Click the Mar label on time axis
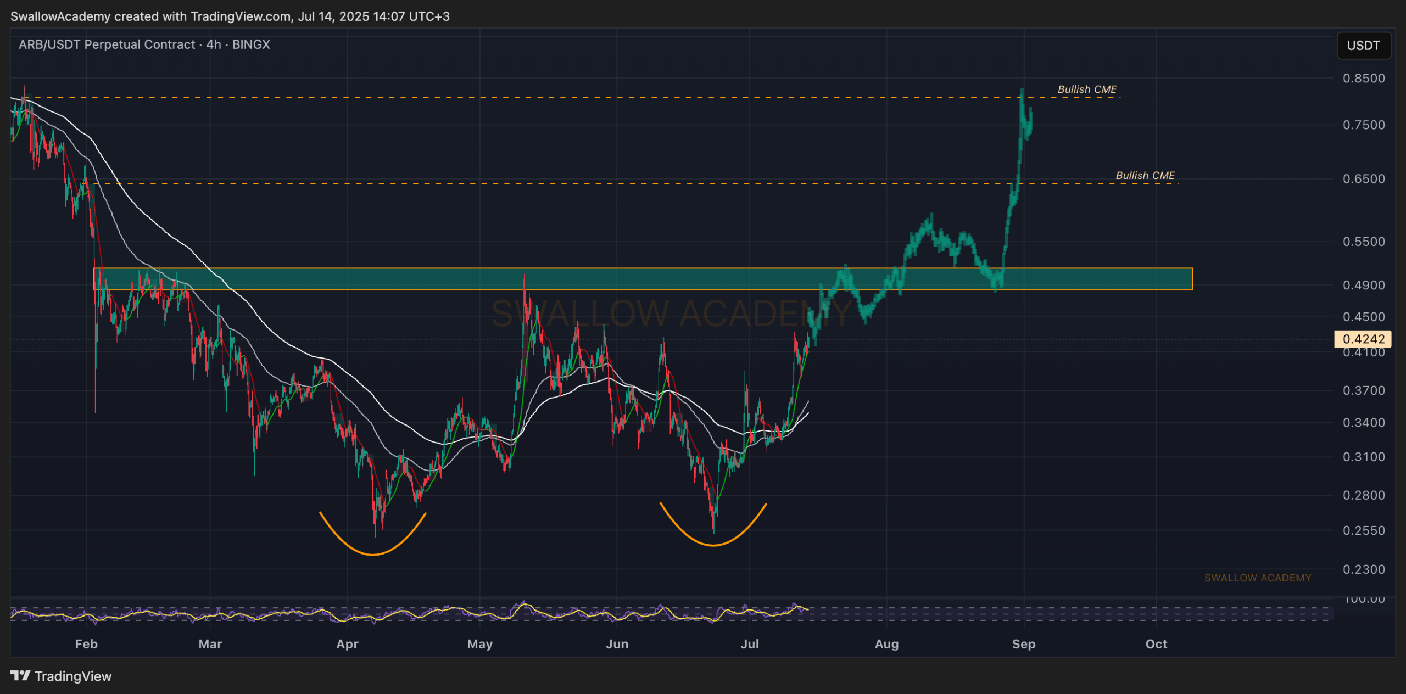 (x=210, y=644)
